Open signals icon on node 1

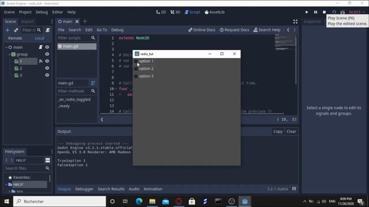[40, 62]
